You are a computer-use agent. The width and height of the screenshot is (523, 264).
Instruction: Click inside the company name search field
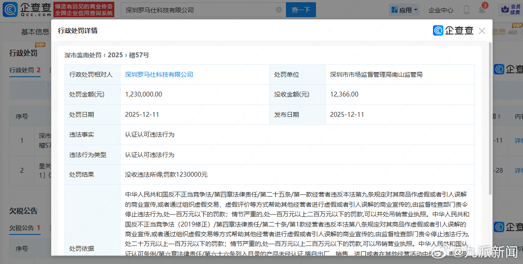point(199,10)
